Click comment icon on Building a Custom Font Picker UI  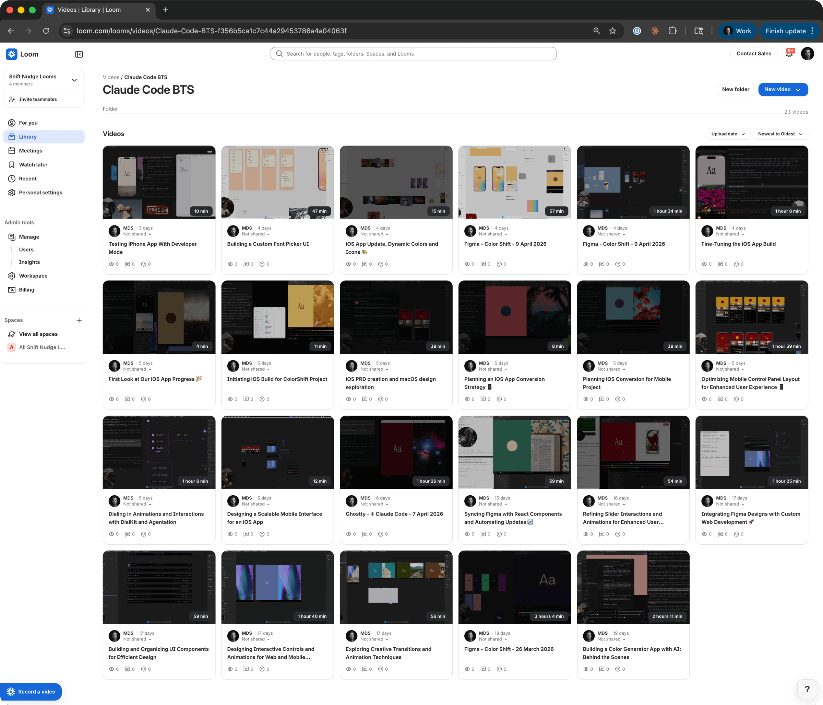click(x=246, y=264)
